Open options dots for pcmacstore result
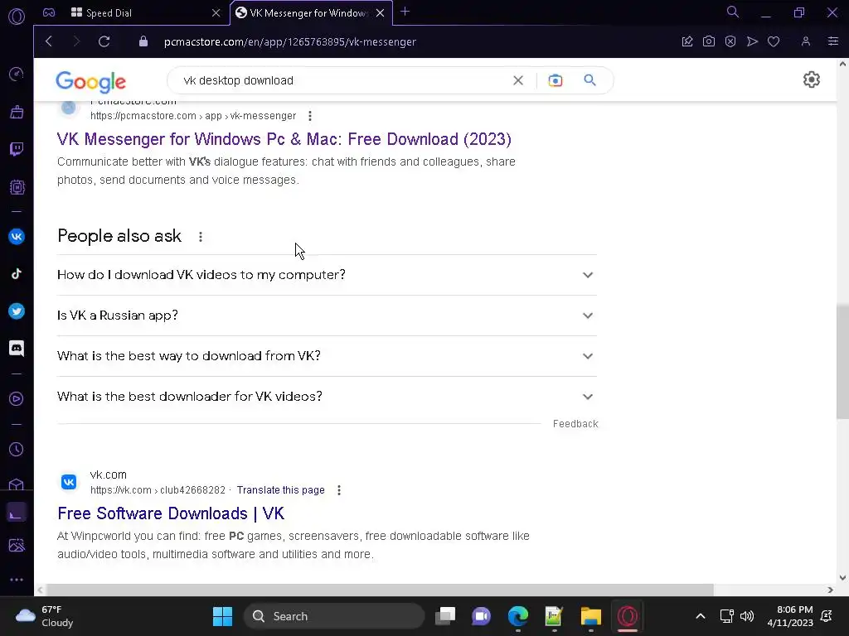 coord(310,116)
